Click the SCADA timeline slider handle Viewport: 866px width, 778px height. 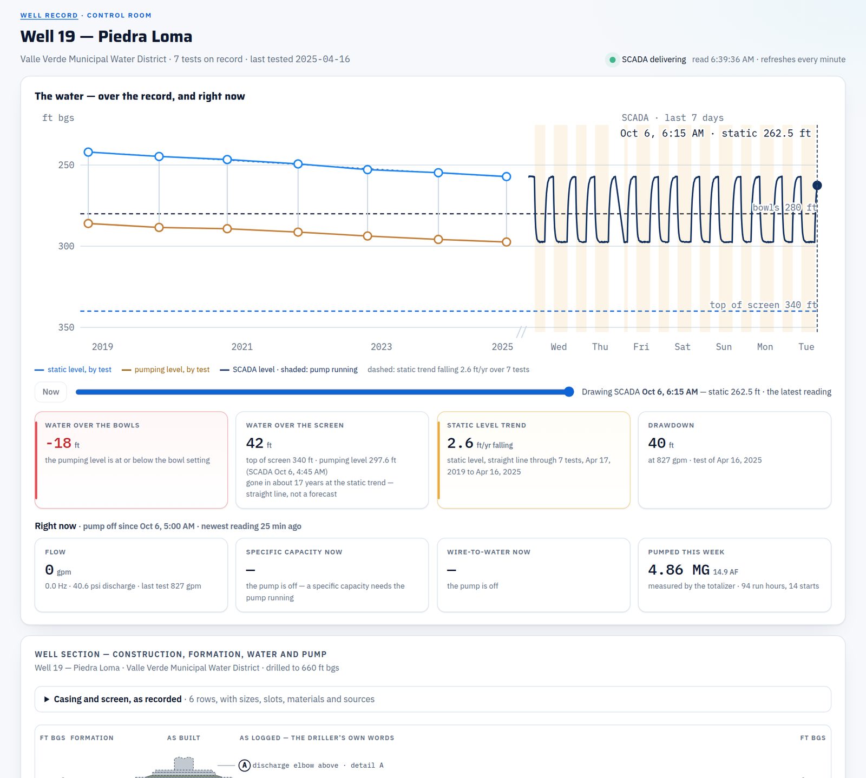569,392
